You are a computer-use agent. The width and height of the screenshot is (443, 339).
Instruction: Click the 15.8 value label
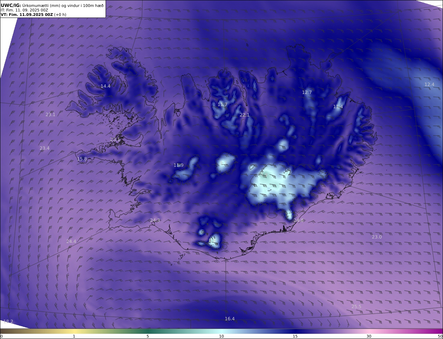click(82, 159)
